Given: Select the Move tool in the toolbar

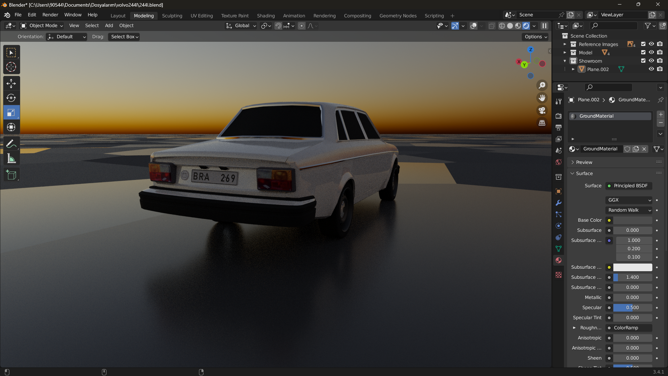Looking at the screenshot, I should pyautogui.click(x=11, y=84).
